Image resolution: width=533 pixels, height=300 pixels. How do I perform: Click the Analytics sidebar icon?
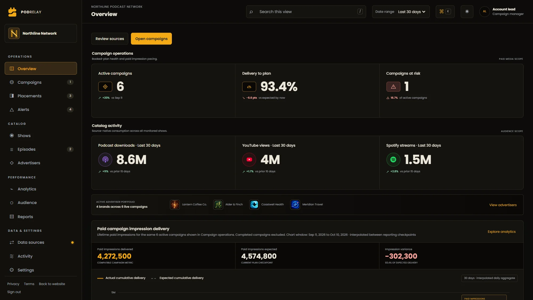point(12,189)
